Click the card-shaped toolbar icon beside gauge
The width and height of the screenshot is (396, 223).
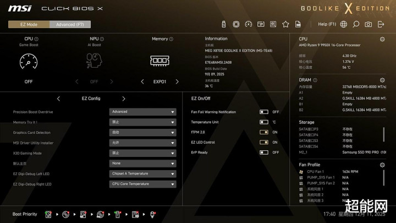(261, 24)
